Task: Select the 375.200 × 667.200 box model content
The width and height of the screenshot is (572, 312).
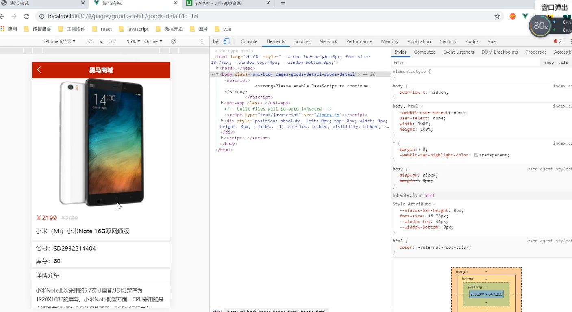Action: (486, 294)
